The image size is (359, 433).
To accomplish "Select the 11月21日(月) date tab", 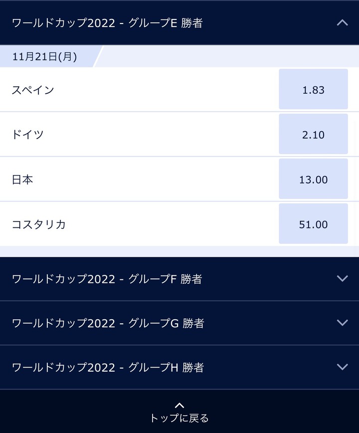I will tap(47, 56).
